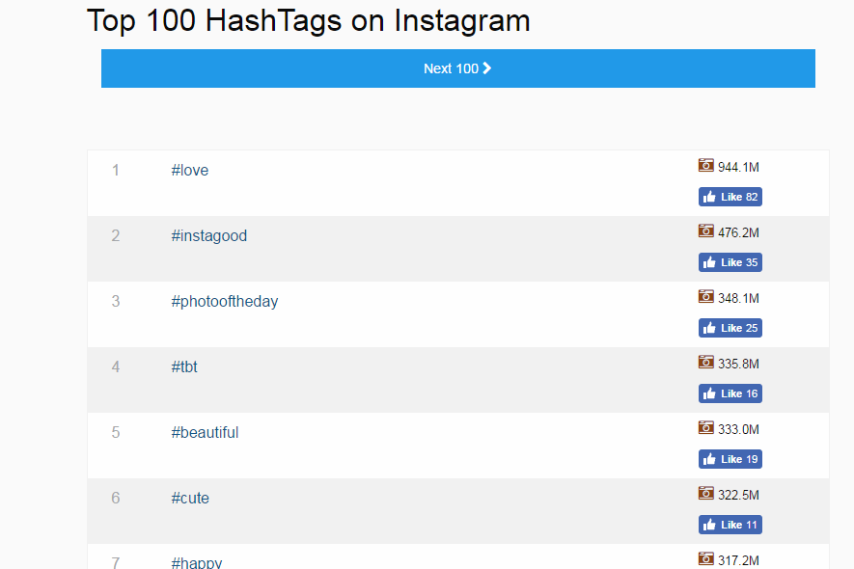Click the camera icon beside #tbt count

click(706, 363)
